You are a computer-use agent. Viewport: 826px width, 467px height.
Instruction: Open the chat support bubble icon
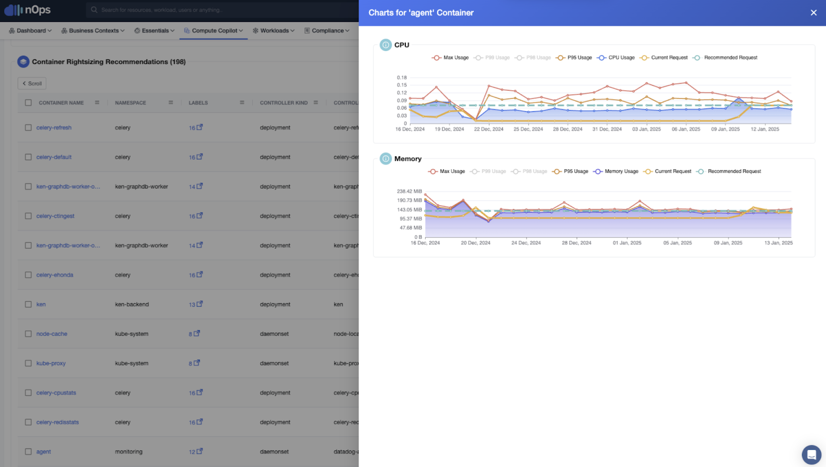click(x=811, y=454)
